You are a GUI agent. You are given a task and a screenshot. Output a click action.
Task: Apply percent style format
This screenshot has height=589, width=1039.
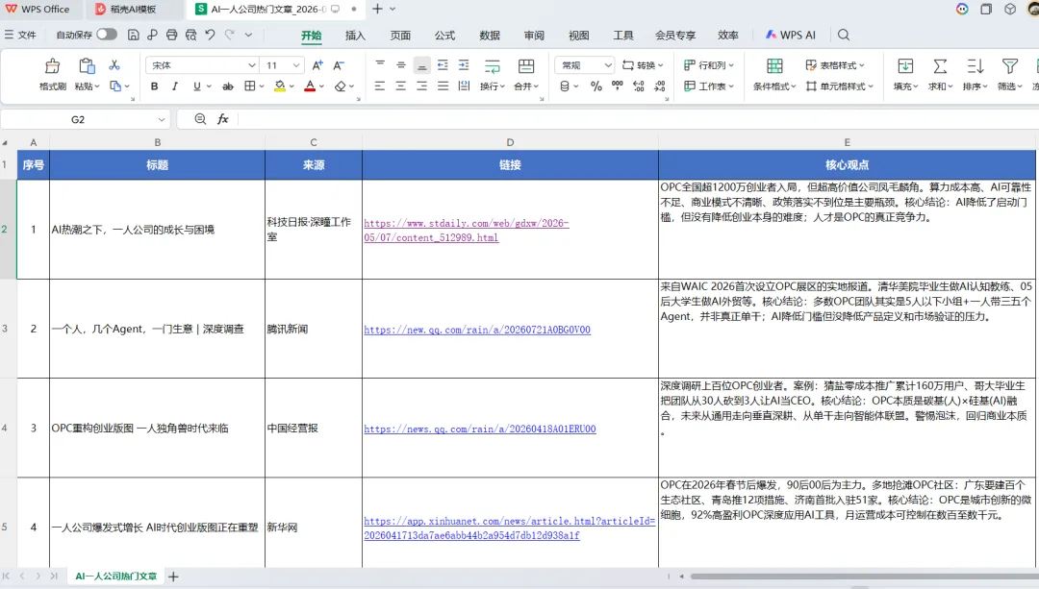(596, 86)
